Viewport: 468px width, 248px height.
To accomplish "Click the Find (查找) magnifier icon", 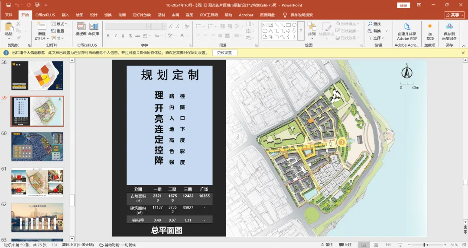I will [370, 24].
